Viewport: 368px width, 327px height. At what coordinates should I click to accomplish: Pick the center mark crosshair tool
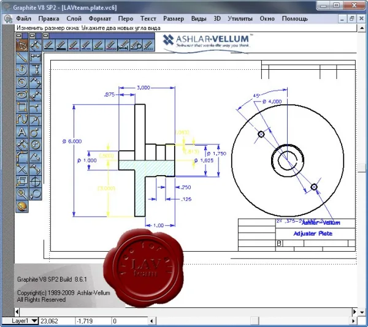click(35, 181)
